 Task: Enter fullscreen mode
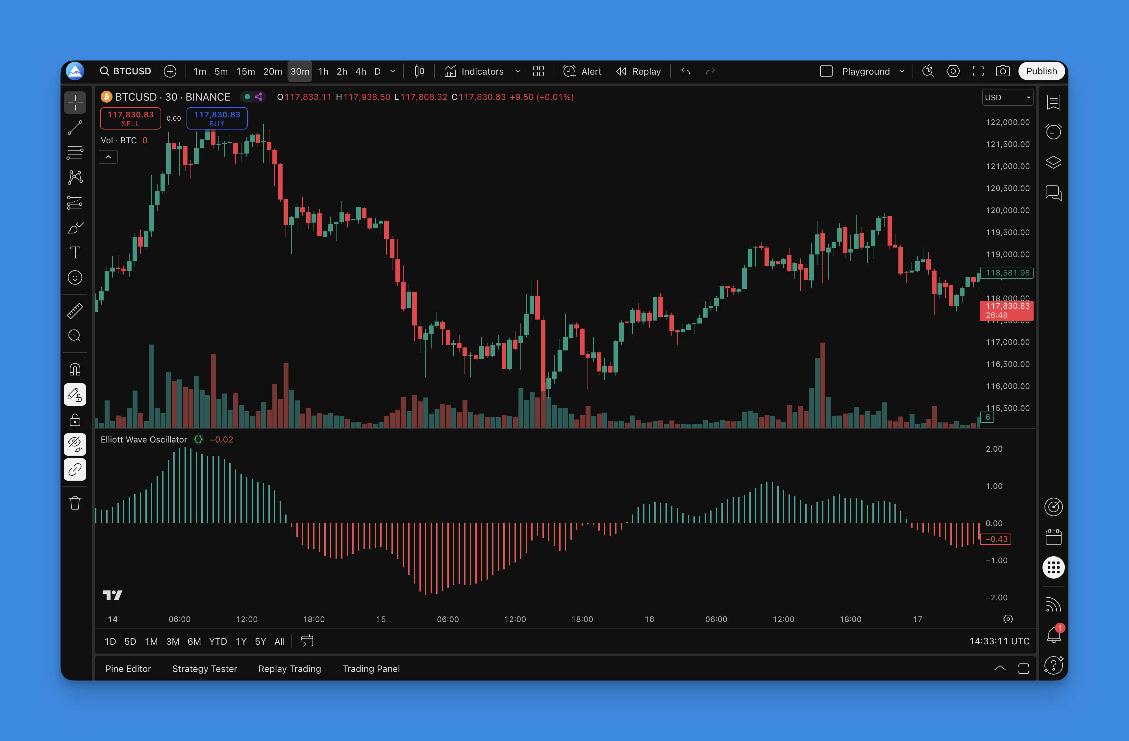pyautogui.click(x=978, y=71)
